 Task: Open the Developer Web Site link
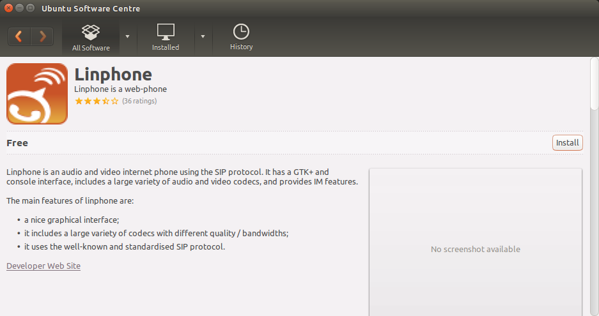[x=43, y=266]
